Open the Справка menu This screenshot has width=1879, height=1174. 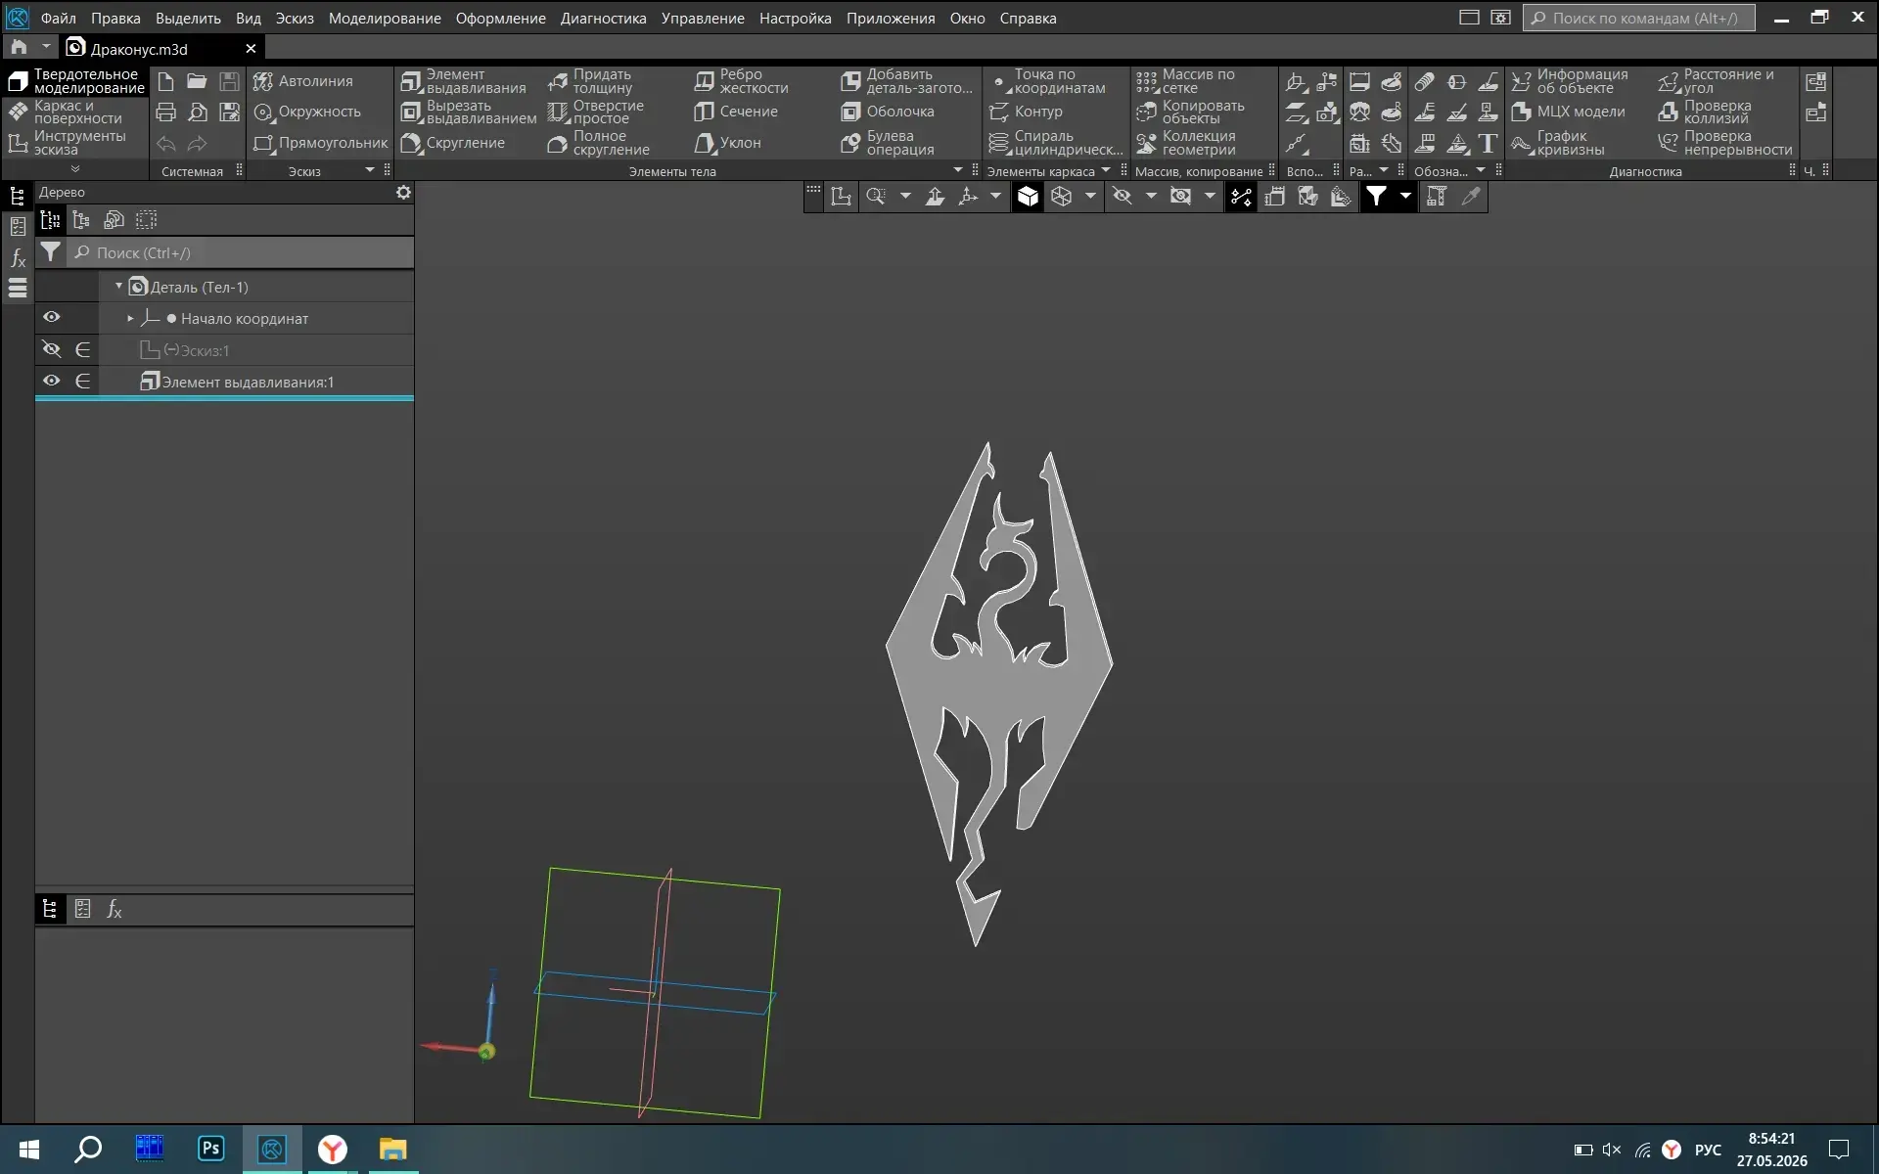coord(1028,18)
